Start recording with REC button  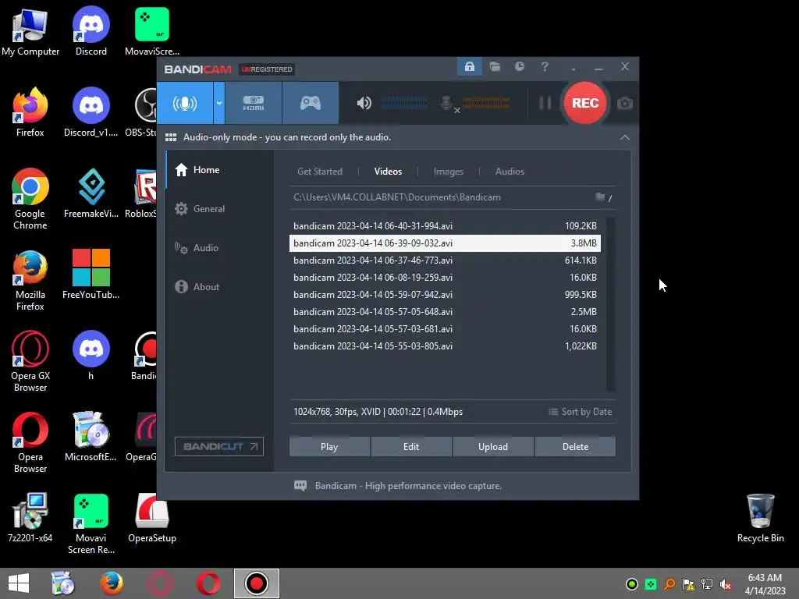(585, 103)
